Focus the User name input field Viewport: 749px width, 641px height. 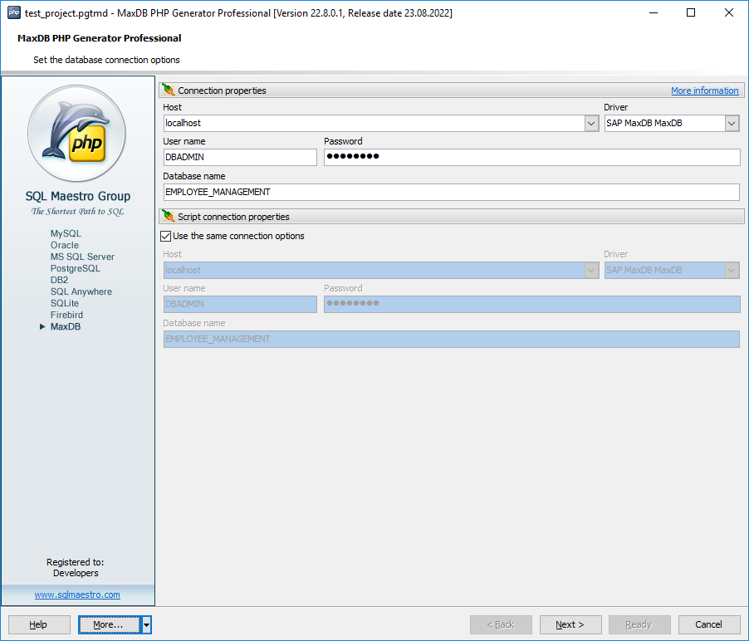click(x=240, y=158)
